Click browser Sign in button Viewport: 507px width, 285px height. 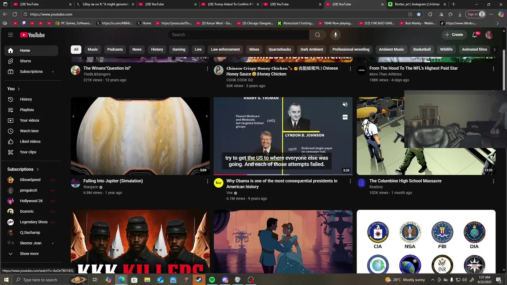point(476,14)
